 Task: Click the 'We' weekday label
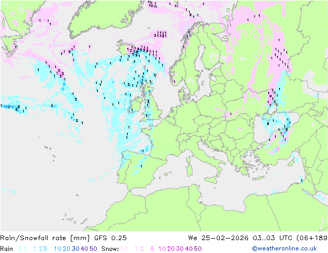point(192,238)
